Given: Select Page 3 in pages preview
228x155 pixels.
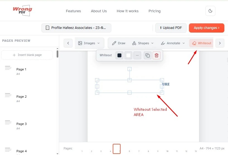Looking at the screenshot, I should pyautogui.click(x=21, y=124).
